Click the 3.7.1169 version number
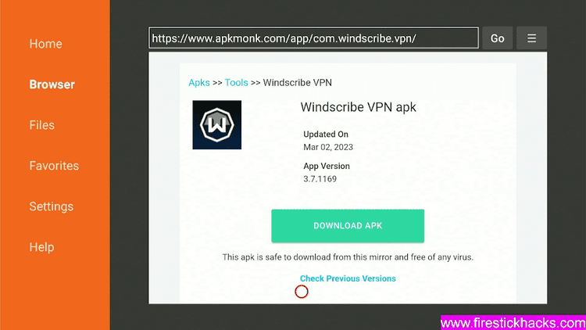Screen dimensions: 586x330 pos(320,179)
